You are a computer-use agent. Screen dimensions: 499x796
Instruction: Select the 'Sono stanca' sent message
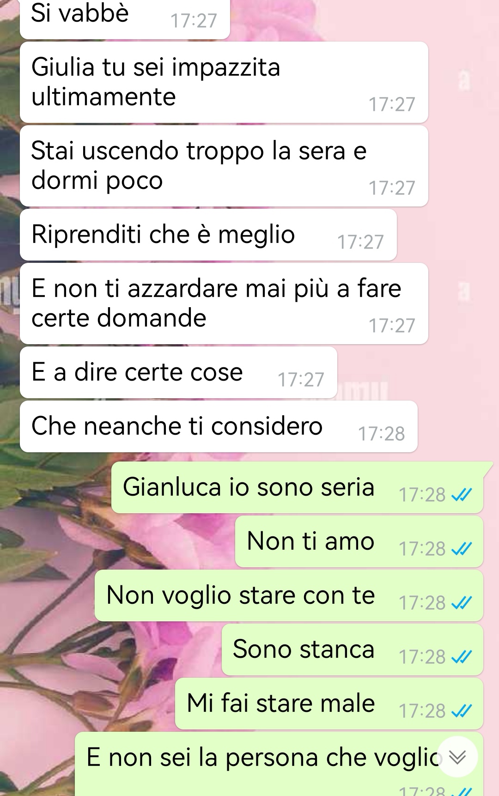tap(352, 650)
